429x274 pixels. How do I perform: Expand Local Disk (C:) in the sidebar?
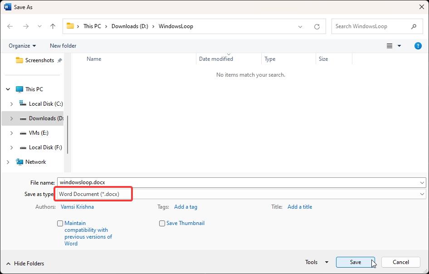(12, 103)
